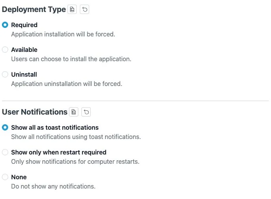Click the Uninstall label text

(x=24, y=75)
